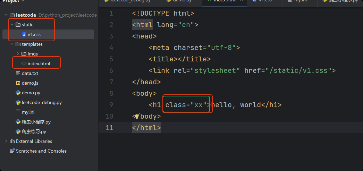This screenshot has height=171, width=363.
Task: Select the templates folder icon
Action: coord(18,44)
